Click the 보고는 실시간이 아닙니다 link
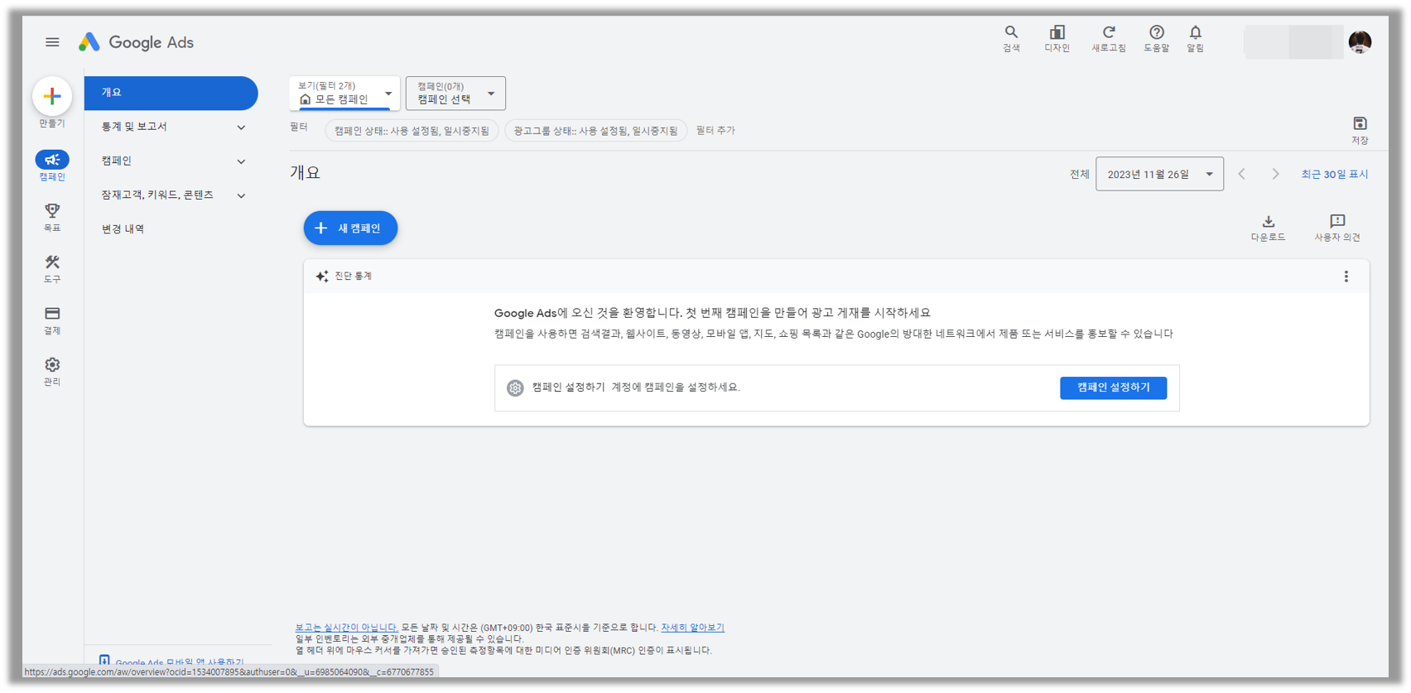 [346, 628]
